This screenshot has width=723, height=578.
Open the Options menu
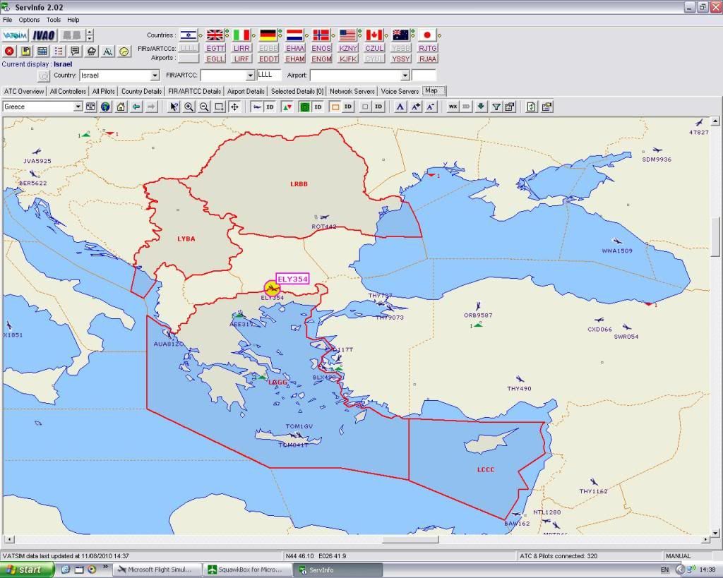[29, 20]
